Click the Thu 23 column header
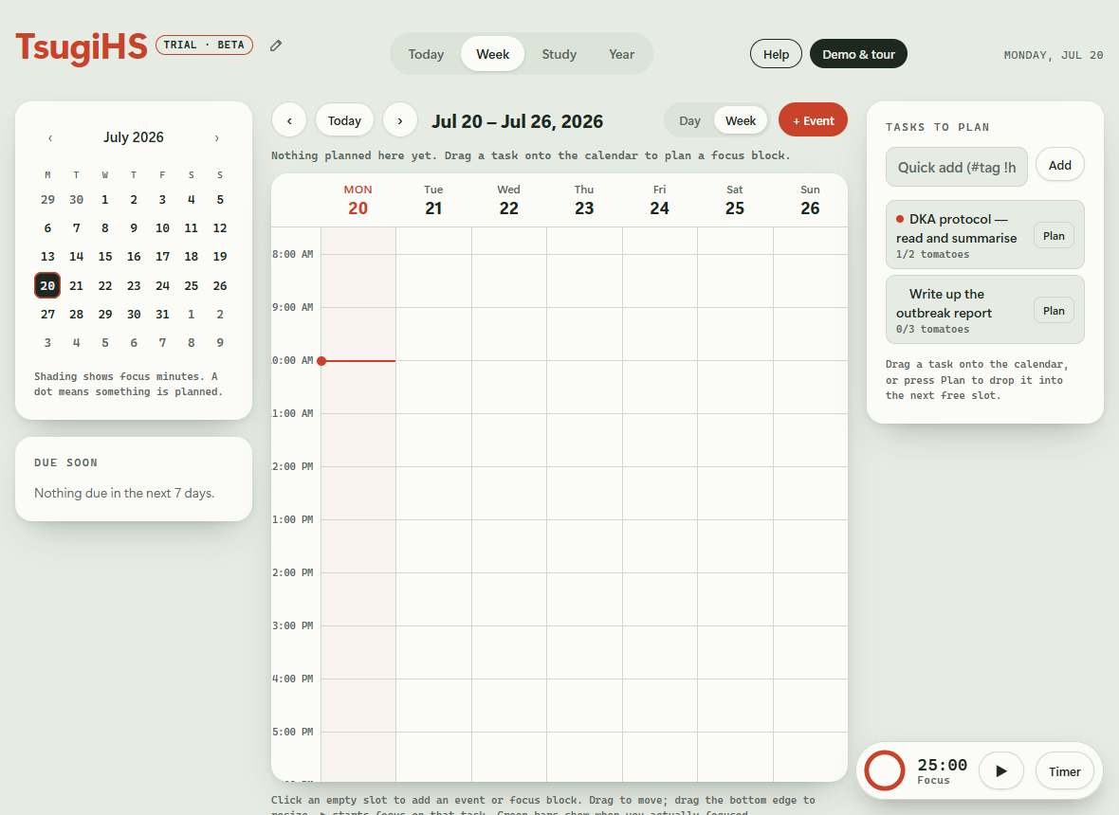The image size is (1119, 815). (584, 200)
